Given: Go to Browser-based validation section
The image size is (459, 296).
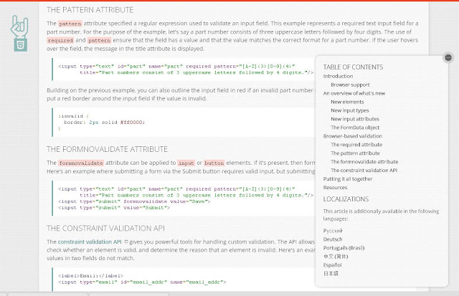Looking at the screenshot, I should click(x=352, y=136).
